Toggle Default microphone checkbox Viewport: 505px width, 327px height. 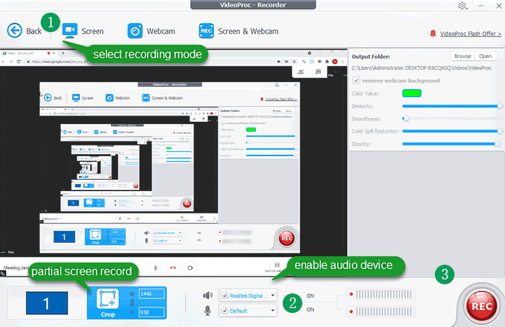225,311
